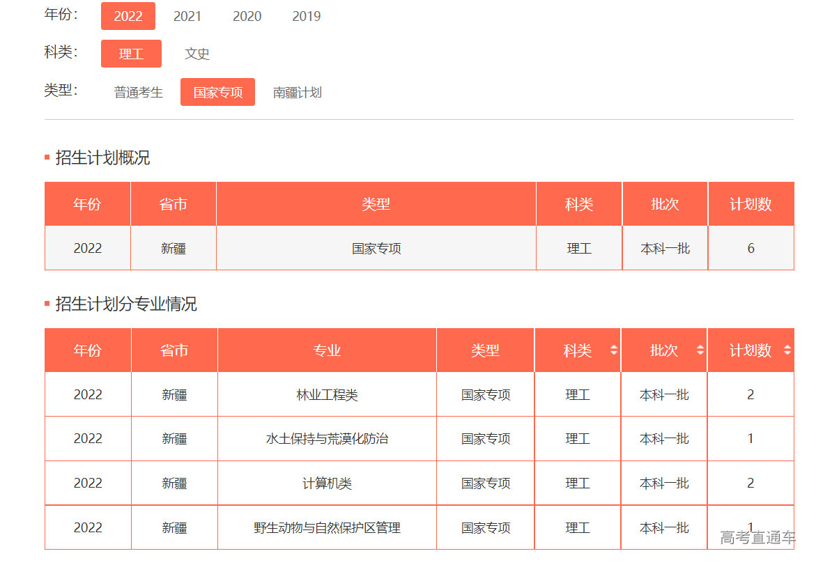Click 水土保持与荒漠化防治 major cell

(327, 439)
